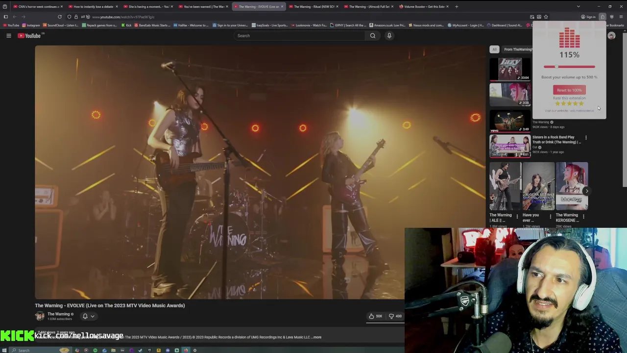Open Instagram bookmark
Viewport: 627px width, 353px height.
[31, 25]
